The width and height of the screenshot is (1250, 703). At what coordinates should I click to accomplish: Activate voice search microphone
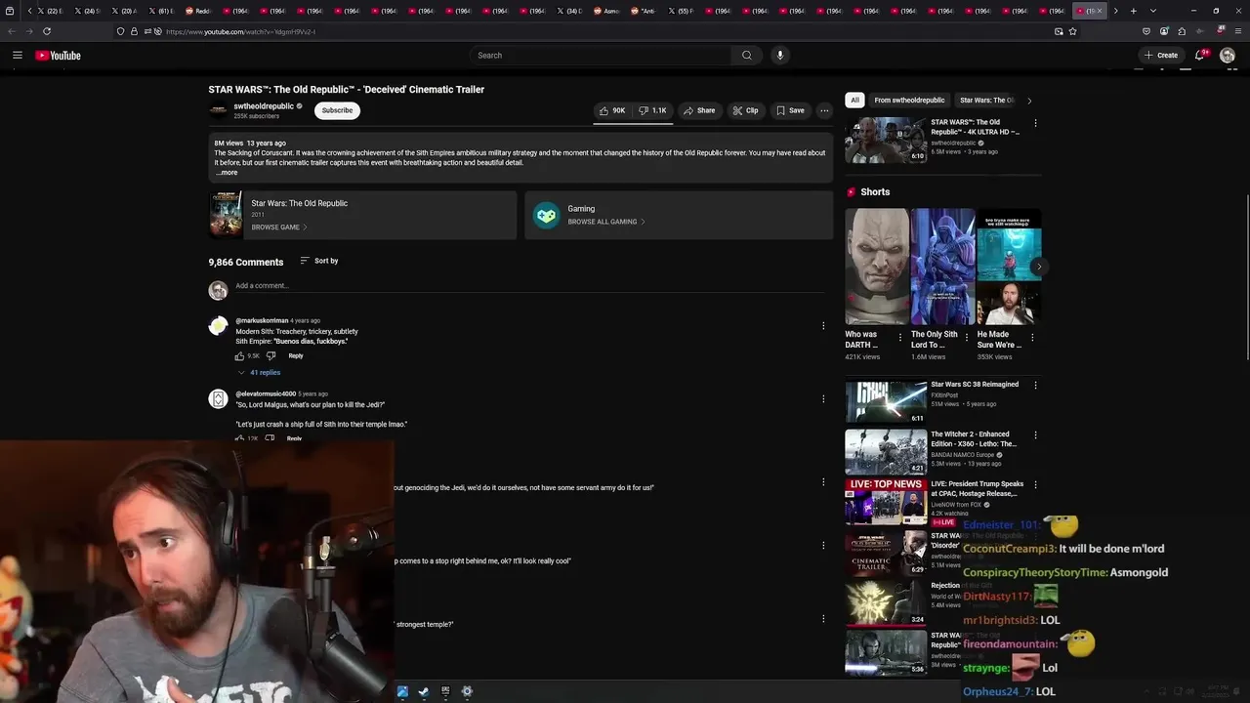click(x=779, y=56)
